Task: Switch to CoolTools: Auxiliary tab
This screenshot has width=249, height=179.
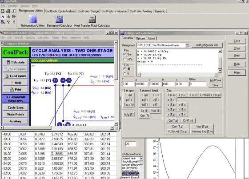Action: pos(141,11)
